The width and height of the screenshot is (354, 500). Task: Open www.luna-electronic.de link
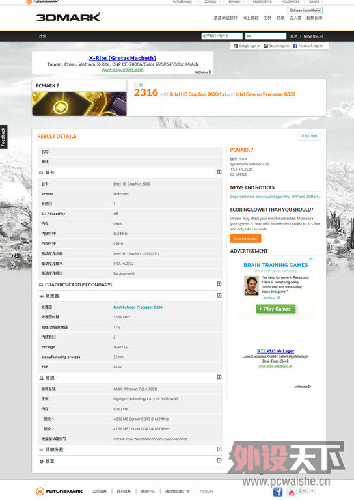[276, 366]
